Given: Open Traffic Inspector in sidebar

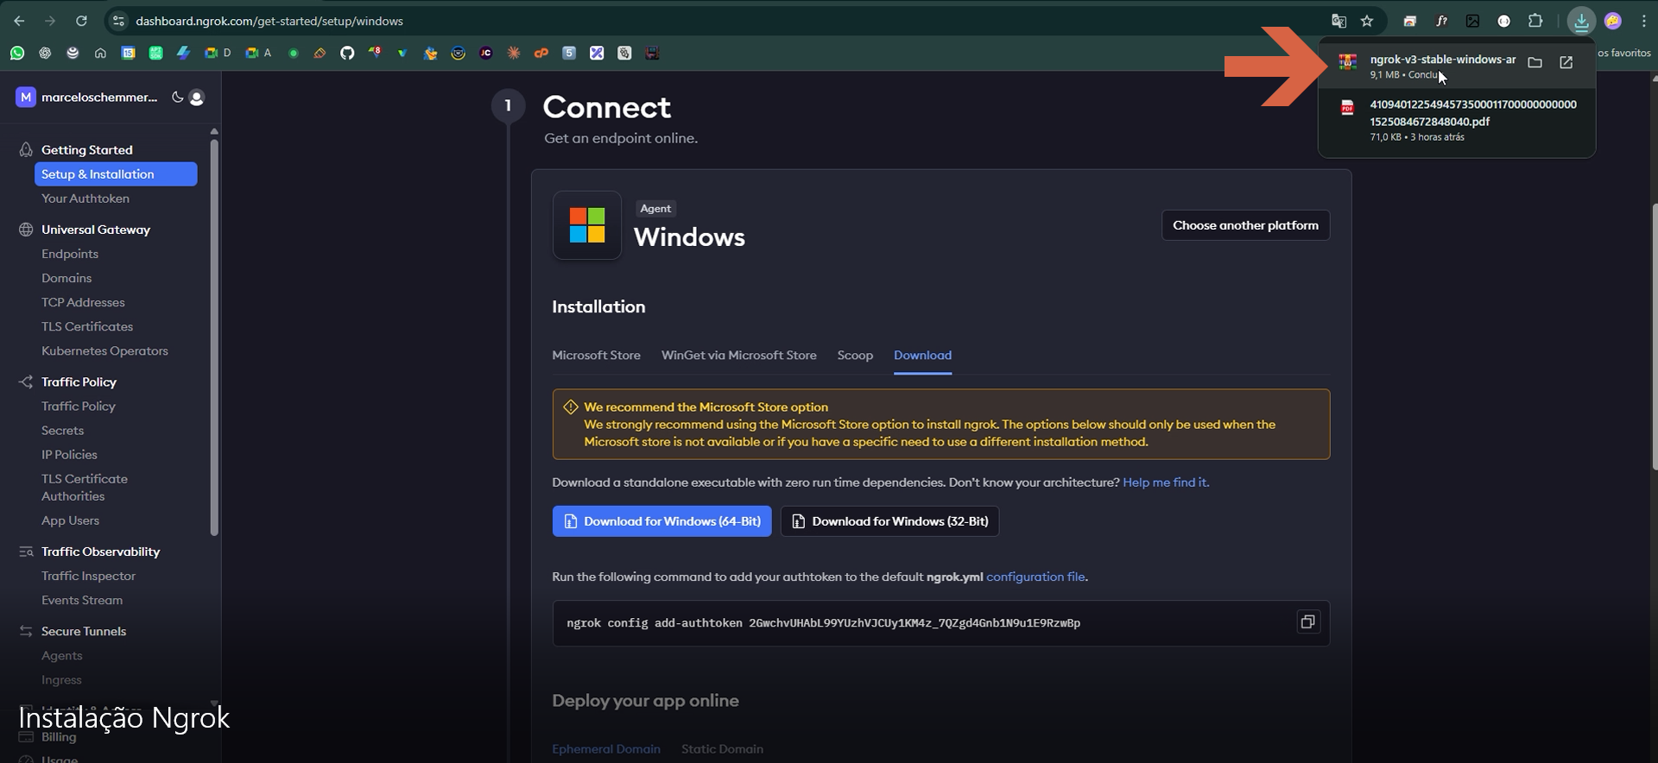Looking at the screenshot, I should (x=88, y=576).
